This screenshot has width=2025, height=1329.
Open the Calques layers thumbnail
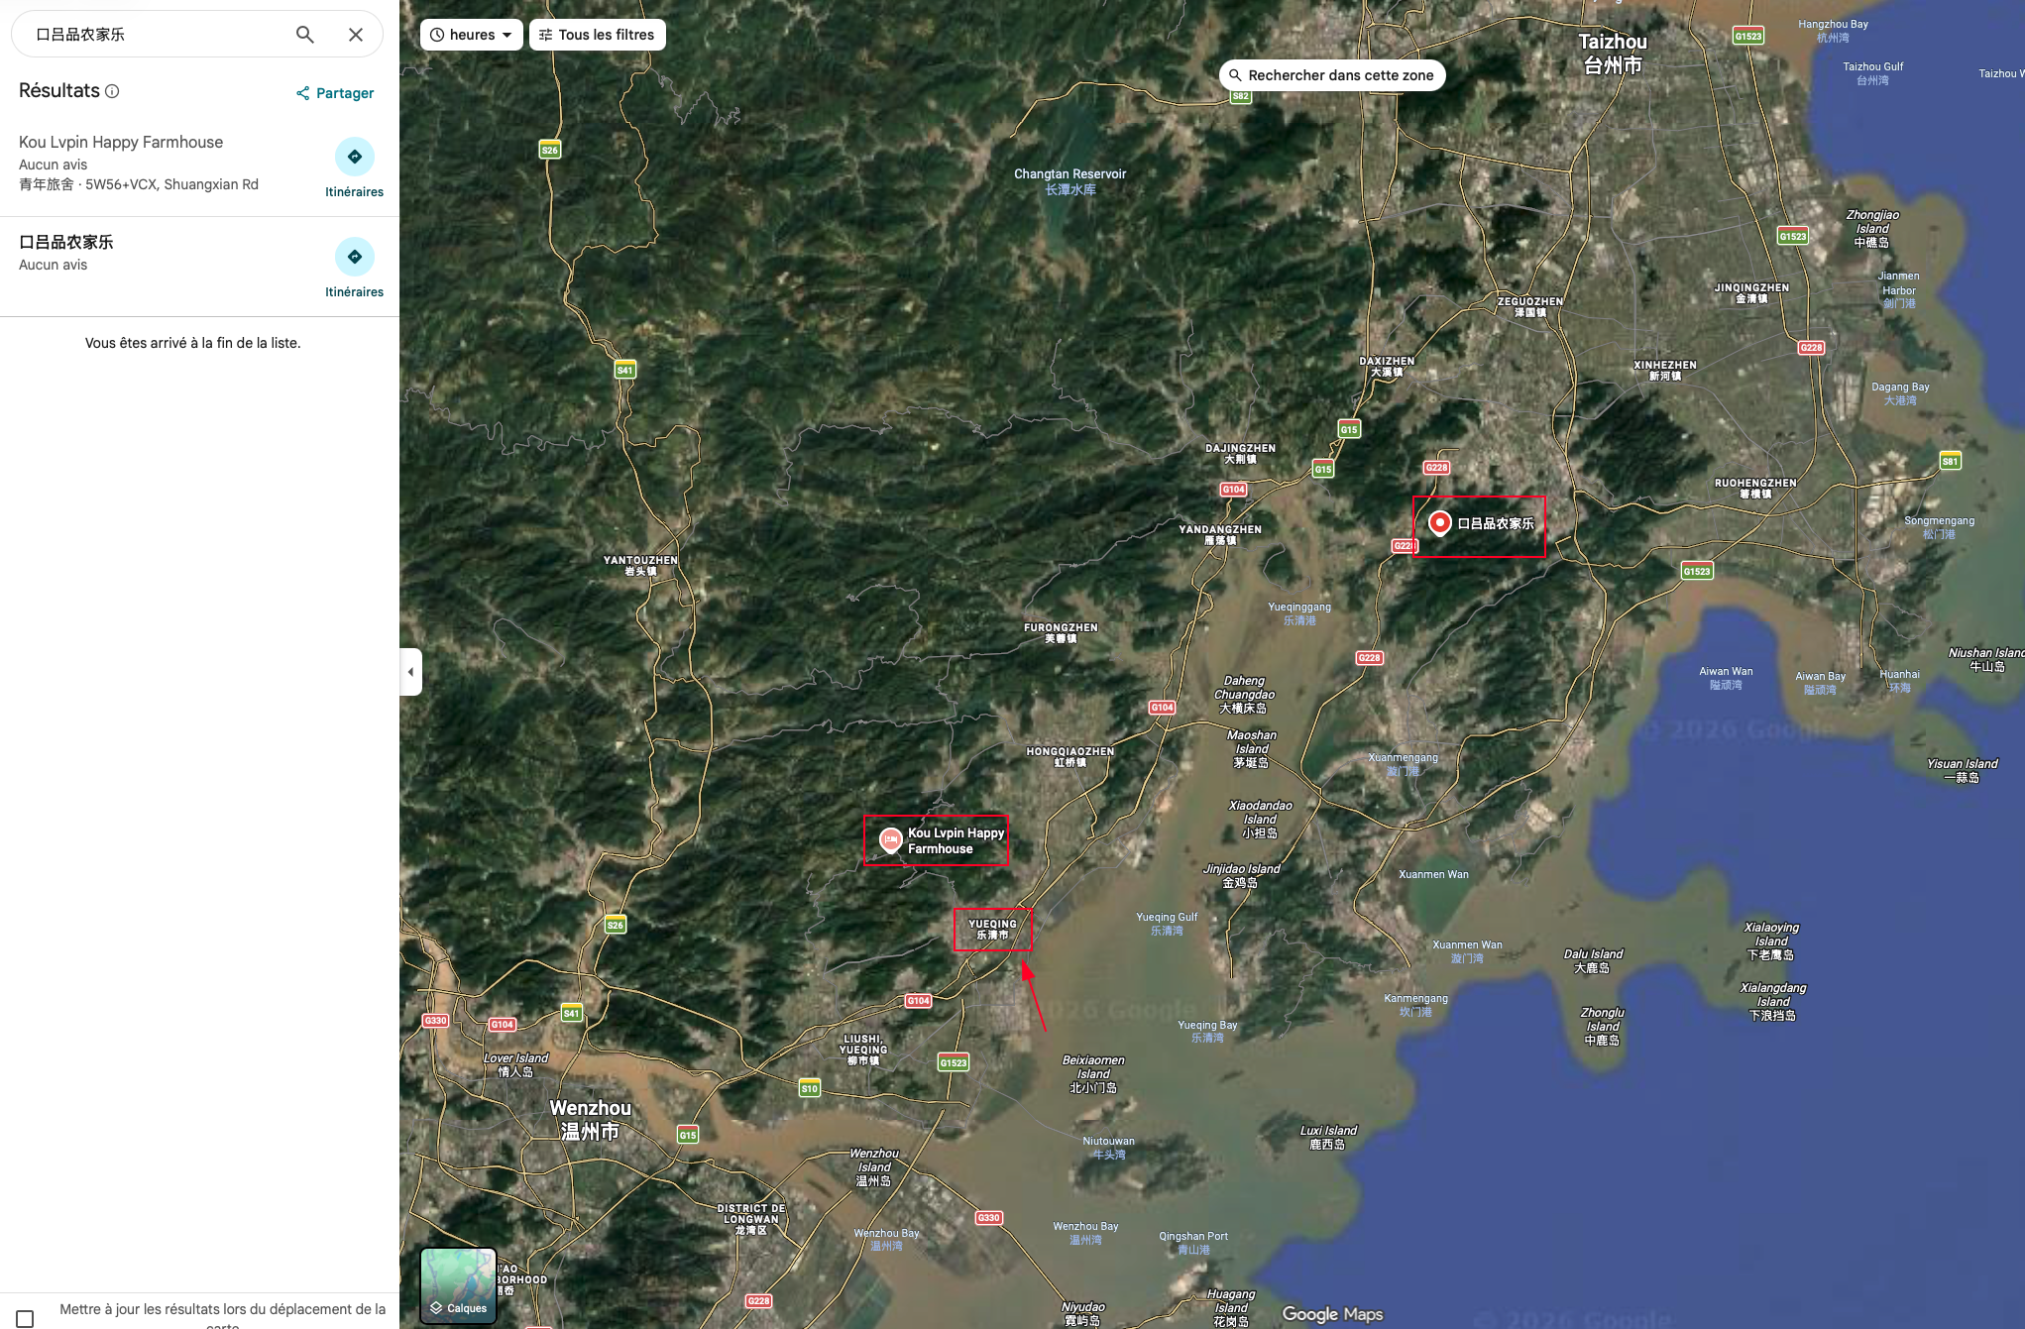pyautogui.click(x=458, y=1285)
